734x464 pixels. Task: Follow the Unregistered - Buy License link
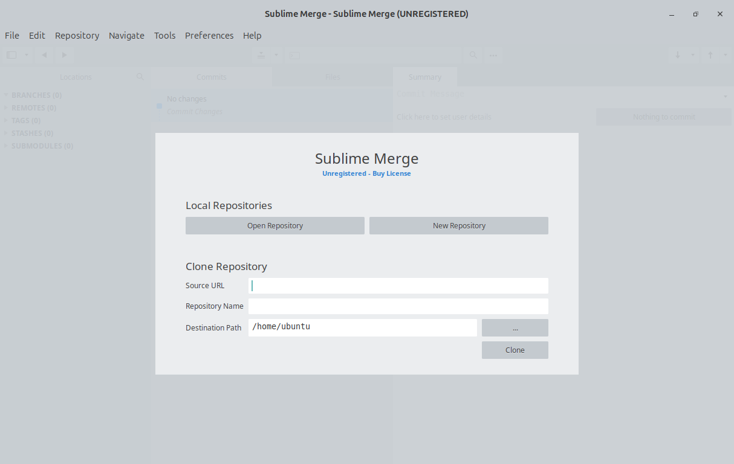coord(366,173)
